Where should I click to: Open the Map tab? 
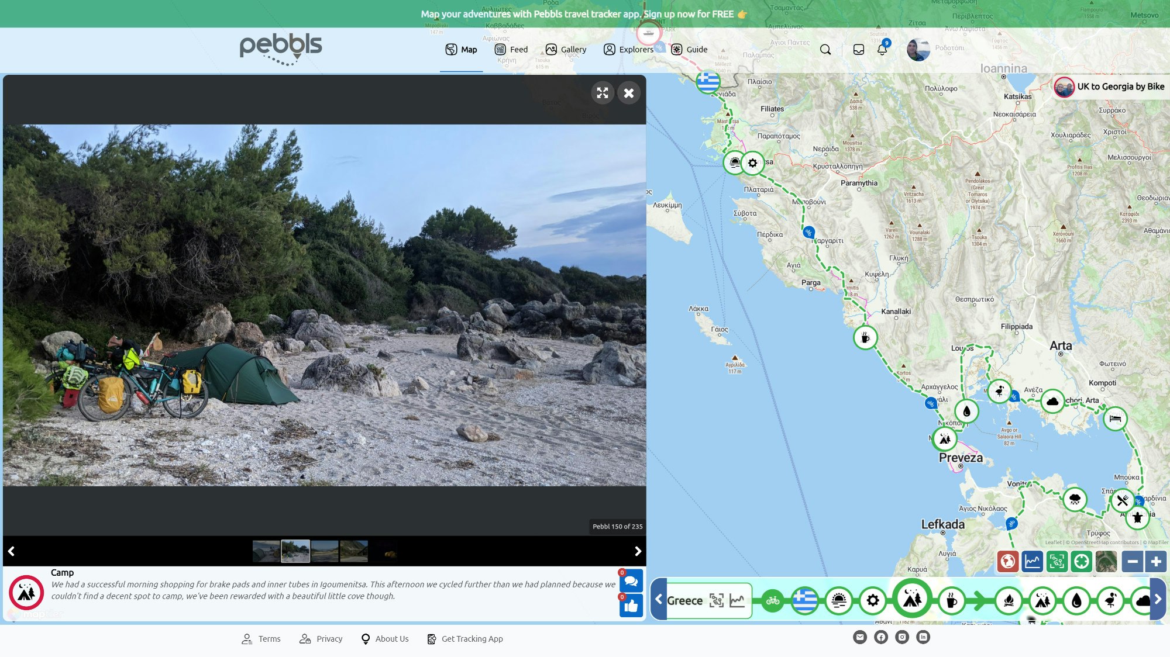461,50
